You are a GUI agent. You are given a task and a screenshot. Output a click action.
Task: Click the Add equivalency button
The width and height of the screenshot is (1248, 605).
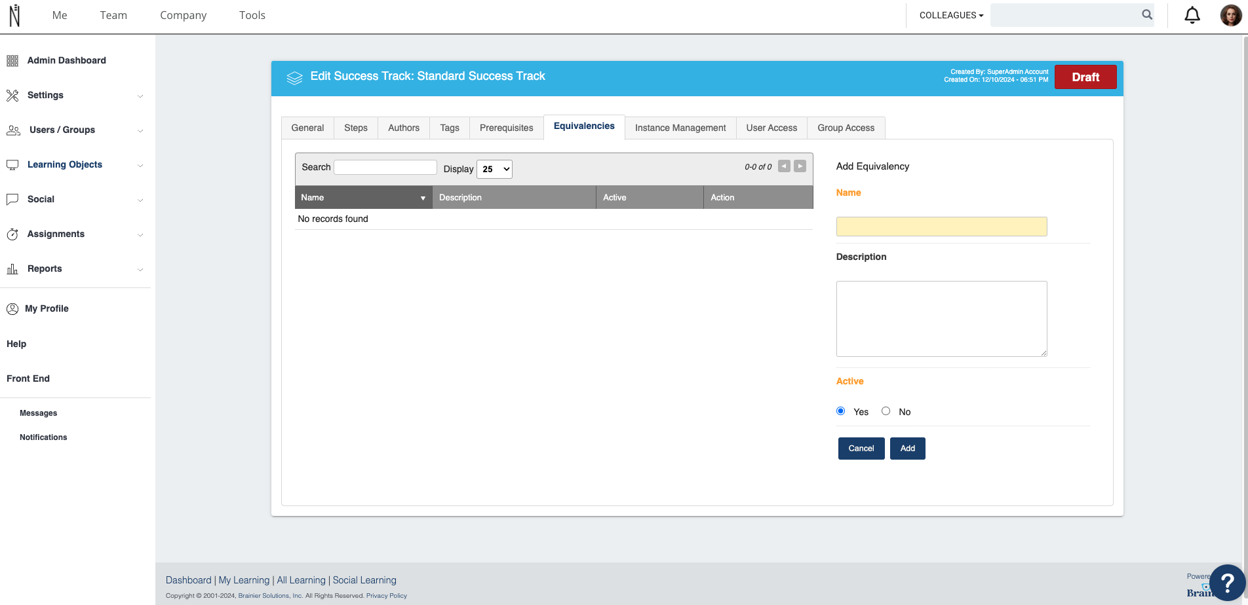(x=908, y=449)
